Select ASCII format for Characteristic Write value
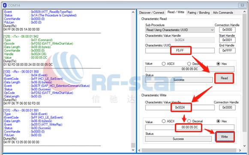The image size is (249, 155). pos(164,121)
